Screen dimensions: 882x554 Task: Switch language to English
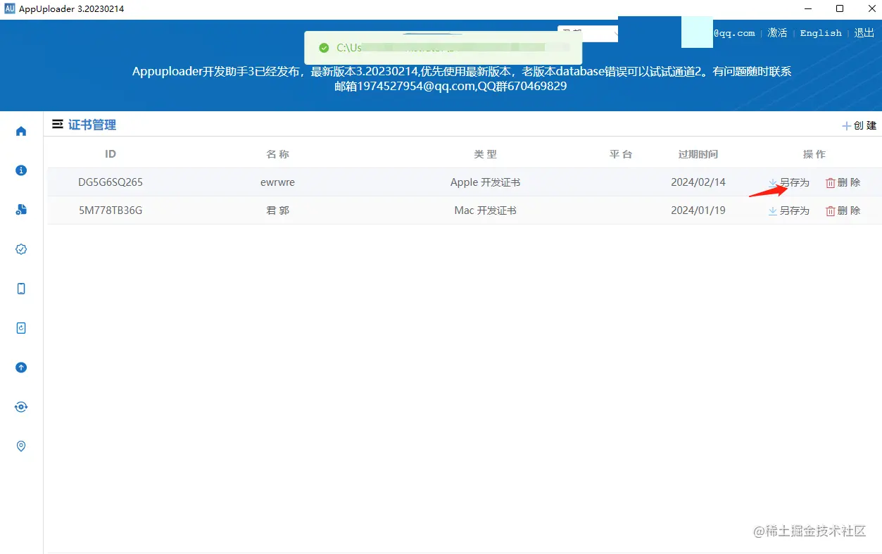[821, 33]
